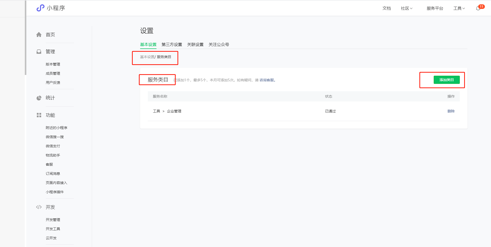Click the 工具 > 企业管理 category row
The width and height of the screenshot is (491, 247).
pos(304,111)
